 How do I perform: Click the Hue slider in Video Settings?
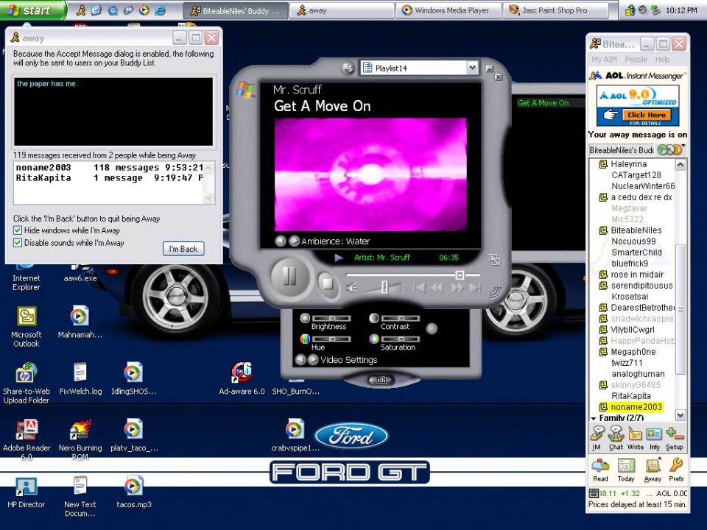point(331,339)
